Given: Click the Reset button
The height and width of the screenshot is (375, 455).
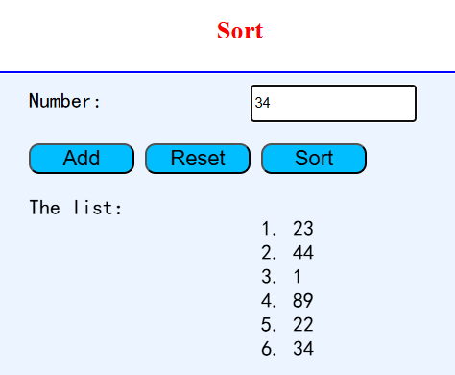Looking at the screenshot, I should (x=198, y=159).
